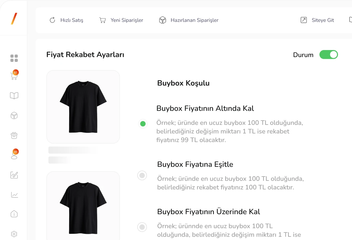352x240 pixels.
Task: Open the book catalog icon in sidebar
Action: click(14, 96)
